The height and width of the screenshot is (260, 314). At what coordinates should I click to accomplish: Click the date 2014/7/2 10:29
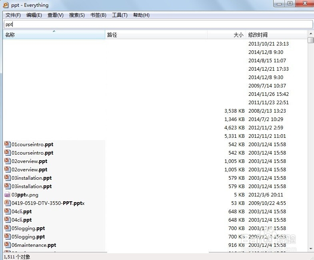point(266,119)
